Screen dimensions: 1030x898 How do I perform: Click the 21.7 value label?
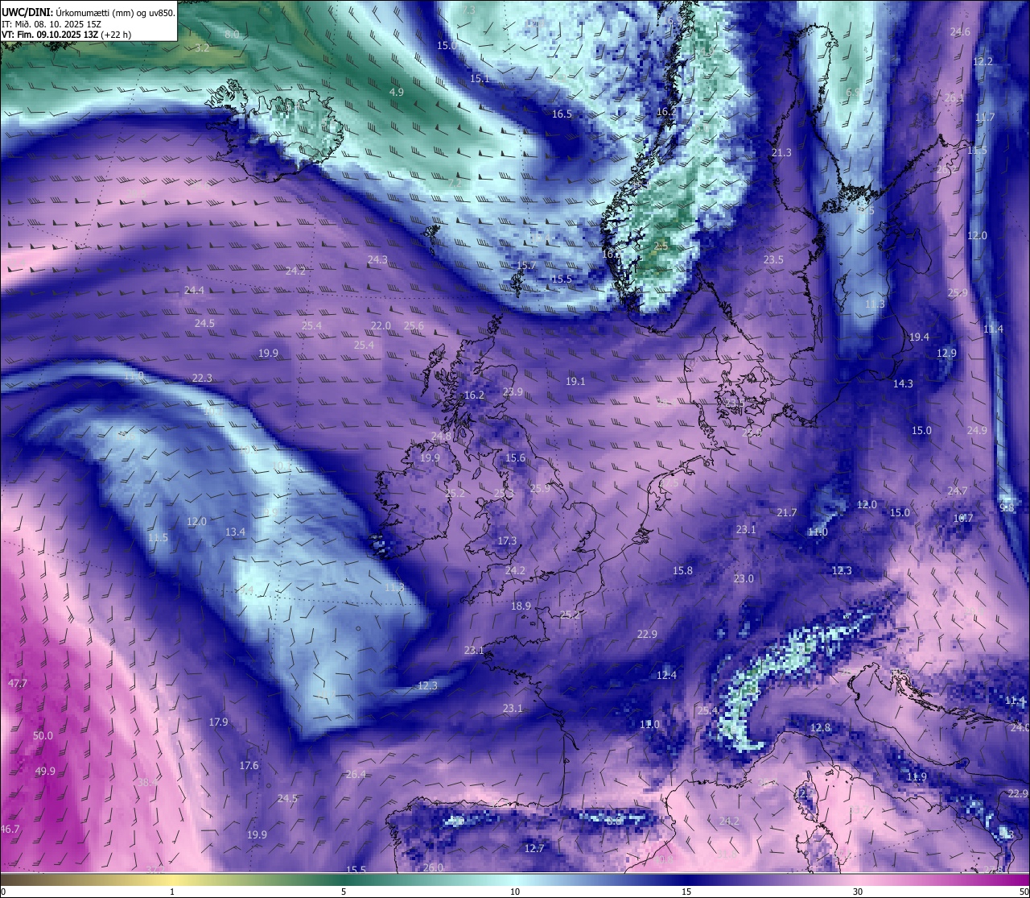tap(787, 513)
